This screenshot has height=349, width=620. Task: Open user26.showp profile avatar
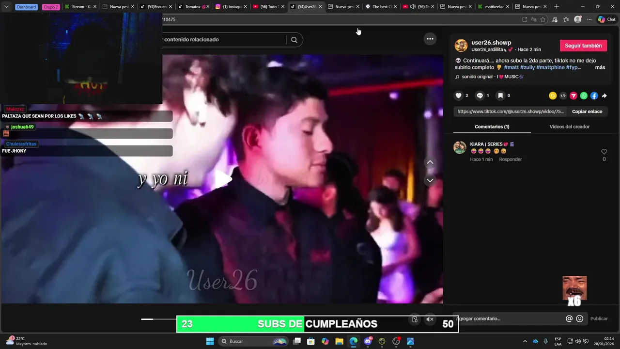coord(461,46)
